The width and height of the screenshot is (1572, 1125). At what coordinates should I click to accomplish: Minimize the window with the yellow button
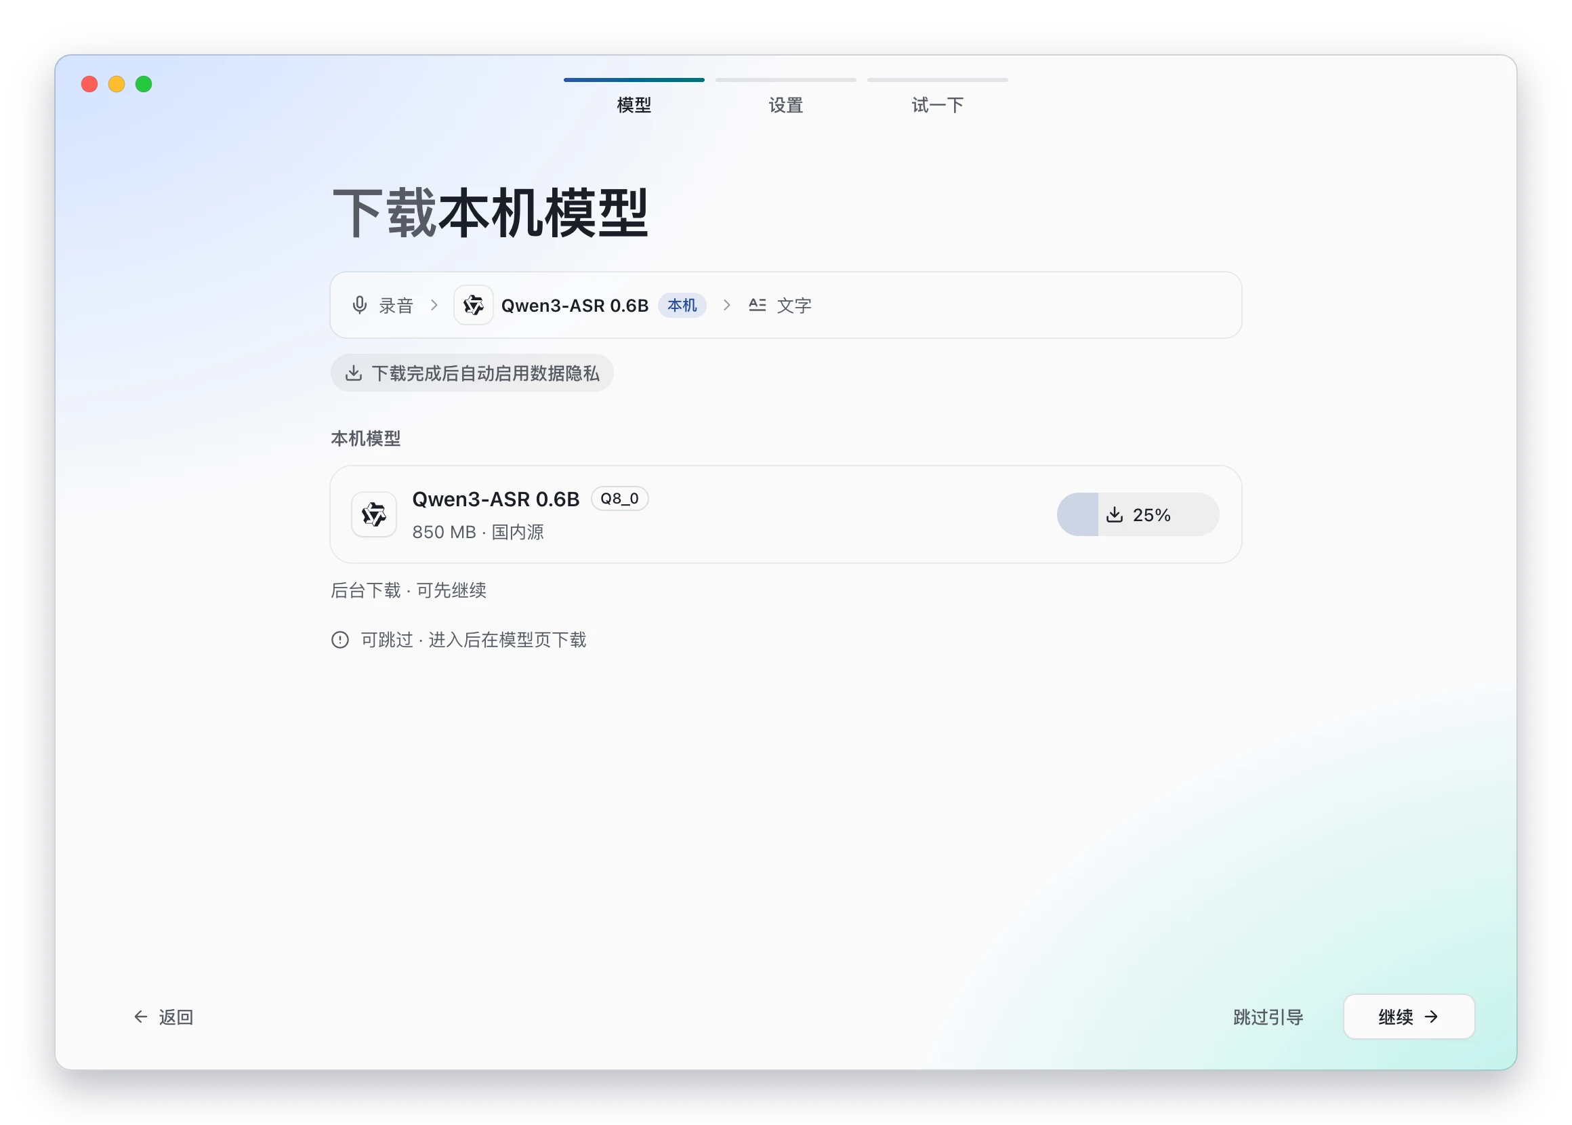(x=117, y=84)
